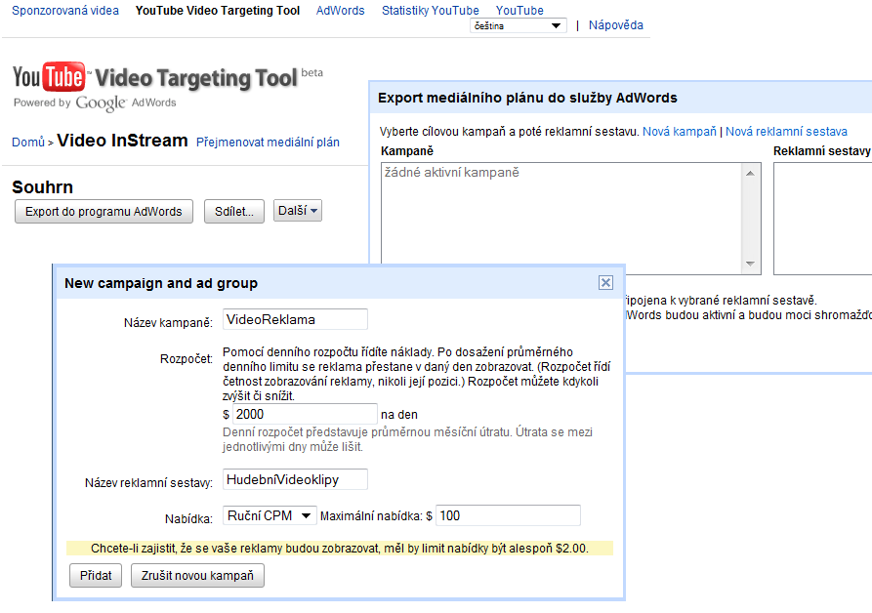Viewport: 872px width, 613px height.
Task: Click the Nová kampaň link
Action: pyautogui.click(x=679, y=132)
